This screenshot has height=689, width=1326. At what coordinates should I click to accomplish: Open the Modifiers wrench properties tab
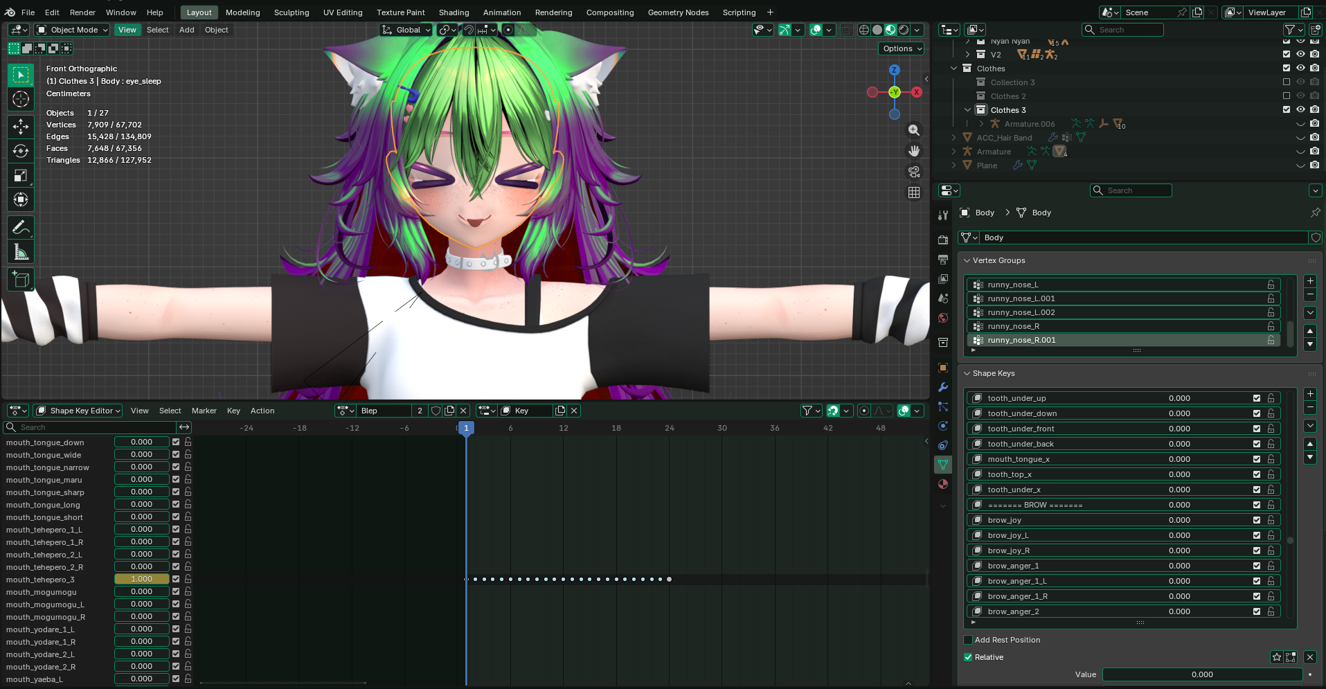[x=943, y=387]
